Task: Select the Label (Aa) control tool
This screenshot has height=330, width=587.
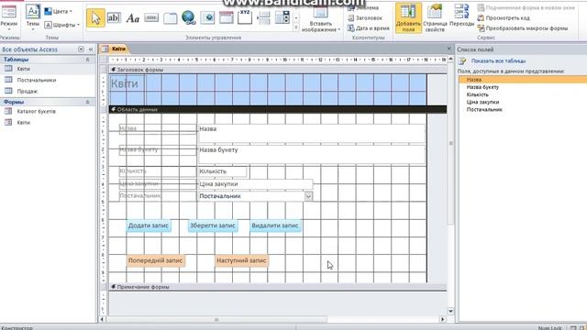Action: (132, 17)
